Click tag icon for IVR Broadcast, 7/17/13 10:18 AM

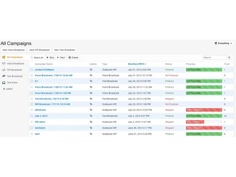(x=91, y=104)
